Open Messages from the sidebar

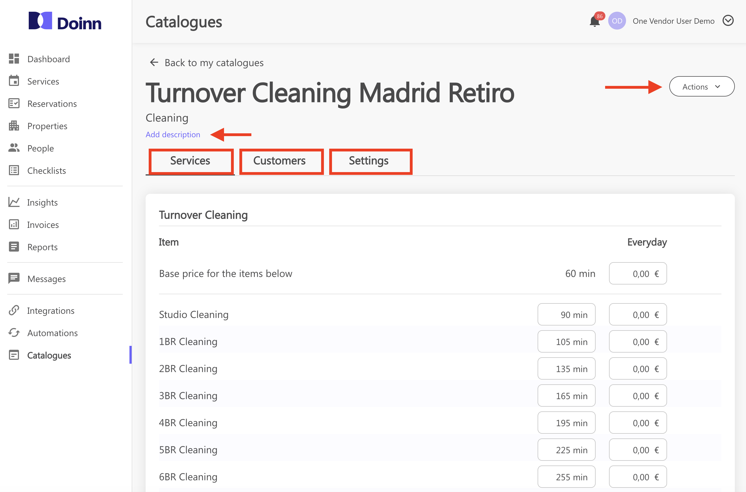click(46, 279)
